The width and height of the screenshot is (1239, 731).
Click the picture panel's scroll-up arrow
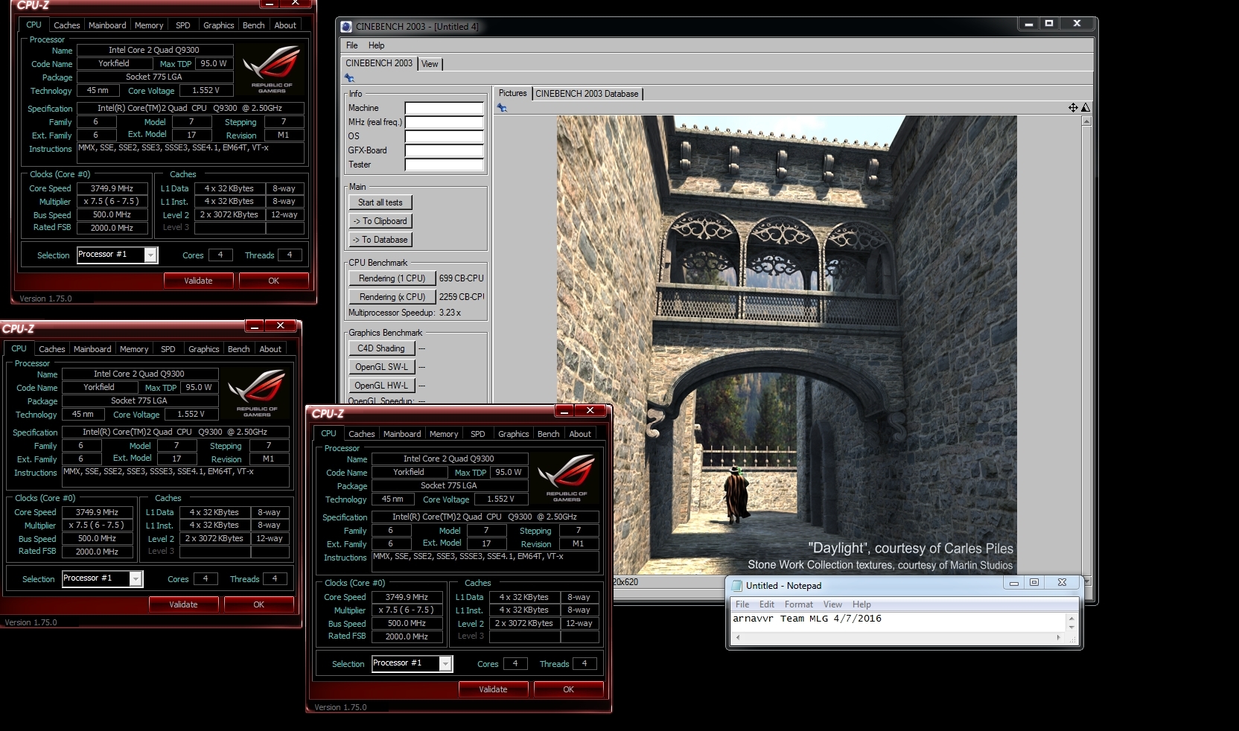pyautogui.click(x=1086, y=121)
